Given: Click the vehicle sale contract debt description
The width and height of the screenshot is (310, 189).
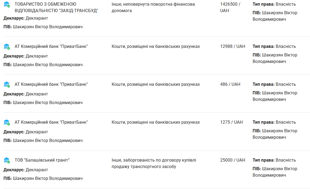Looking at the screenshot, I should pyautogui.click(x=154, y=163).
